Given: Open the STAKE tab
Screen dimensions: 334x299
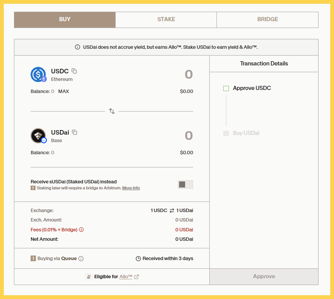Looking at the screenshot, I should pos(166,20).
